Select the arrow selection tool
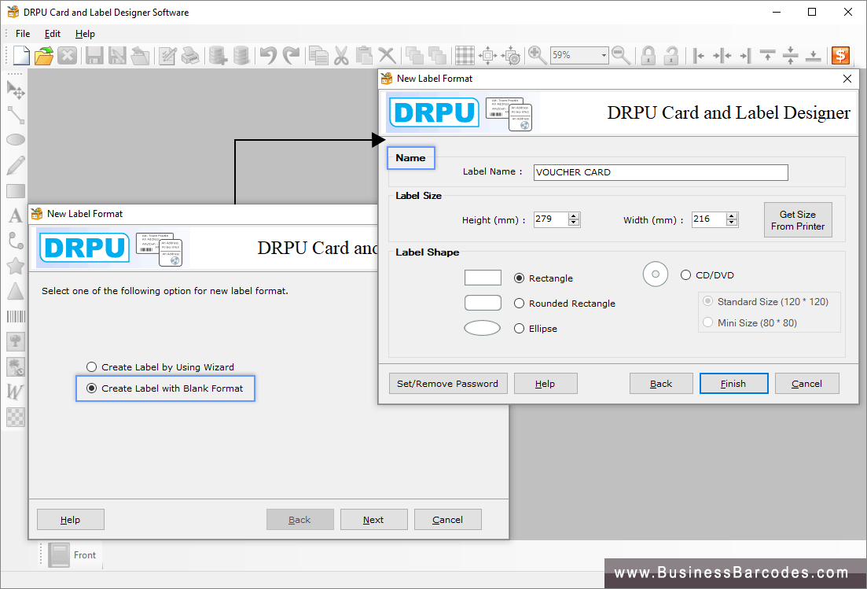The image size is (867, 589). pos(16,90)
